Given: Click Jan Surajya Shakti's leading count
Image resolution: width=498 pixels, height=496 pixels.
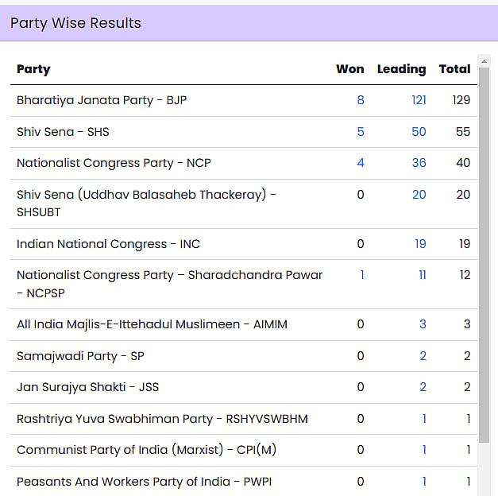Looking at the screenshot, I should tap(423, 387).
